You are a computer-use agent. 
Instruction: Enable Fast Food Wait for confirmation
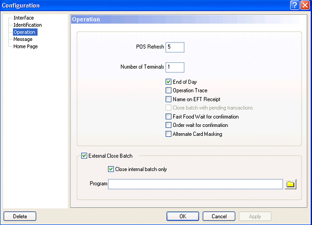168,116
